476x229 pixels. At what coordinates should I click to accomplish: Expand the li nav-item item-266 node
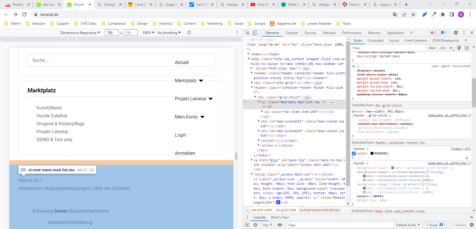262,112
